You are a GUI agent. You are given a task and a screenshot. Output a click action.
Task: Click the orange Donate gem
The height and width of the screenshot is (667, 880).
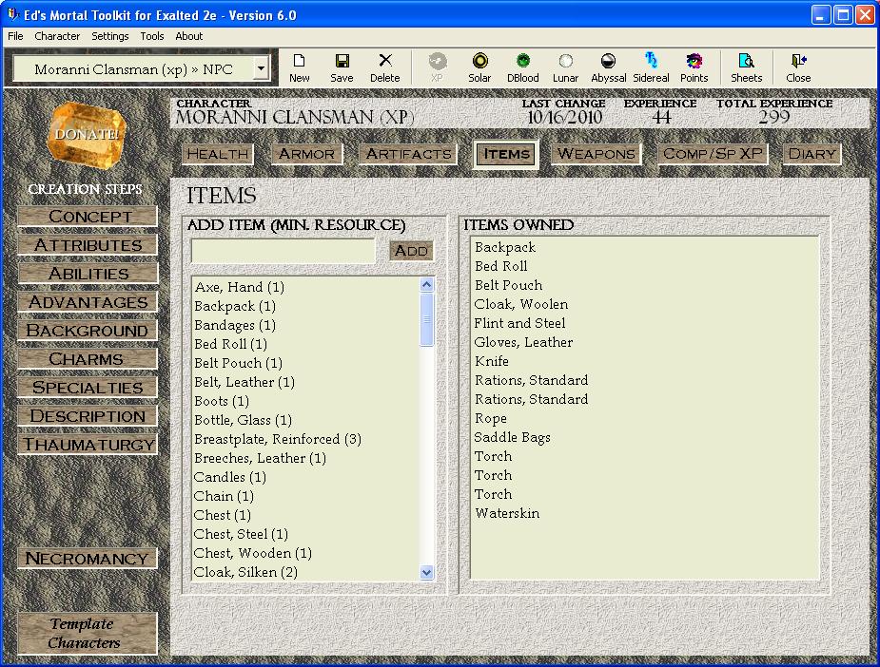tap(86, 135)
